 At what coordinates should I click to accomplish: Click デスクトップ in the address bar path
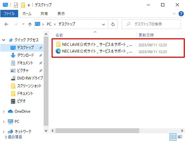pyautogui.click(x=67, y=24)
